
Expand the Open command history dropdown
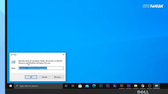pyautogui.click(x=62, y=68)
